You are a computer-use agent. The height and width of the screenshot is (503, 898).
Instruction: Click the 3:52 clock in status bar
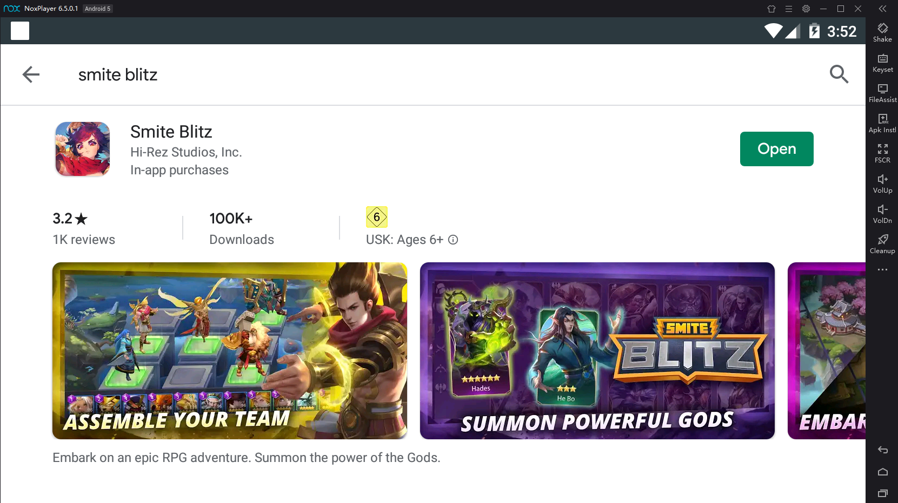click(x=842, y=31)
